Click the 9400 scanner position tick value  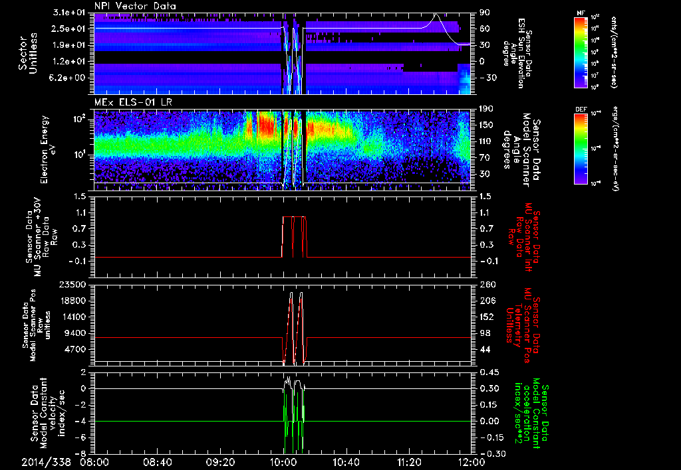(76, 333)
